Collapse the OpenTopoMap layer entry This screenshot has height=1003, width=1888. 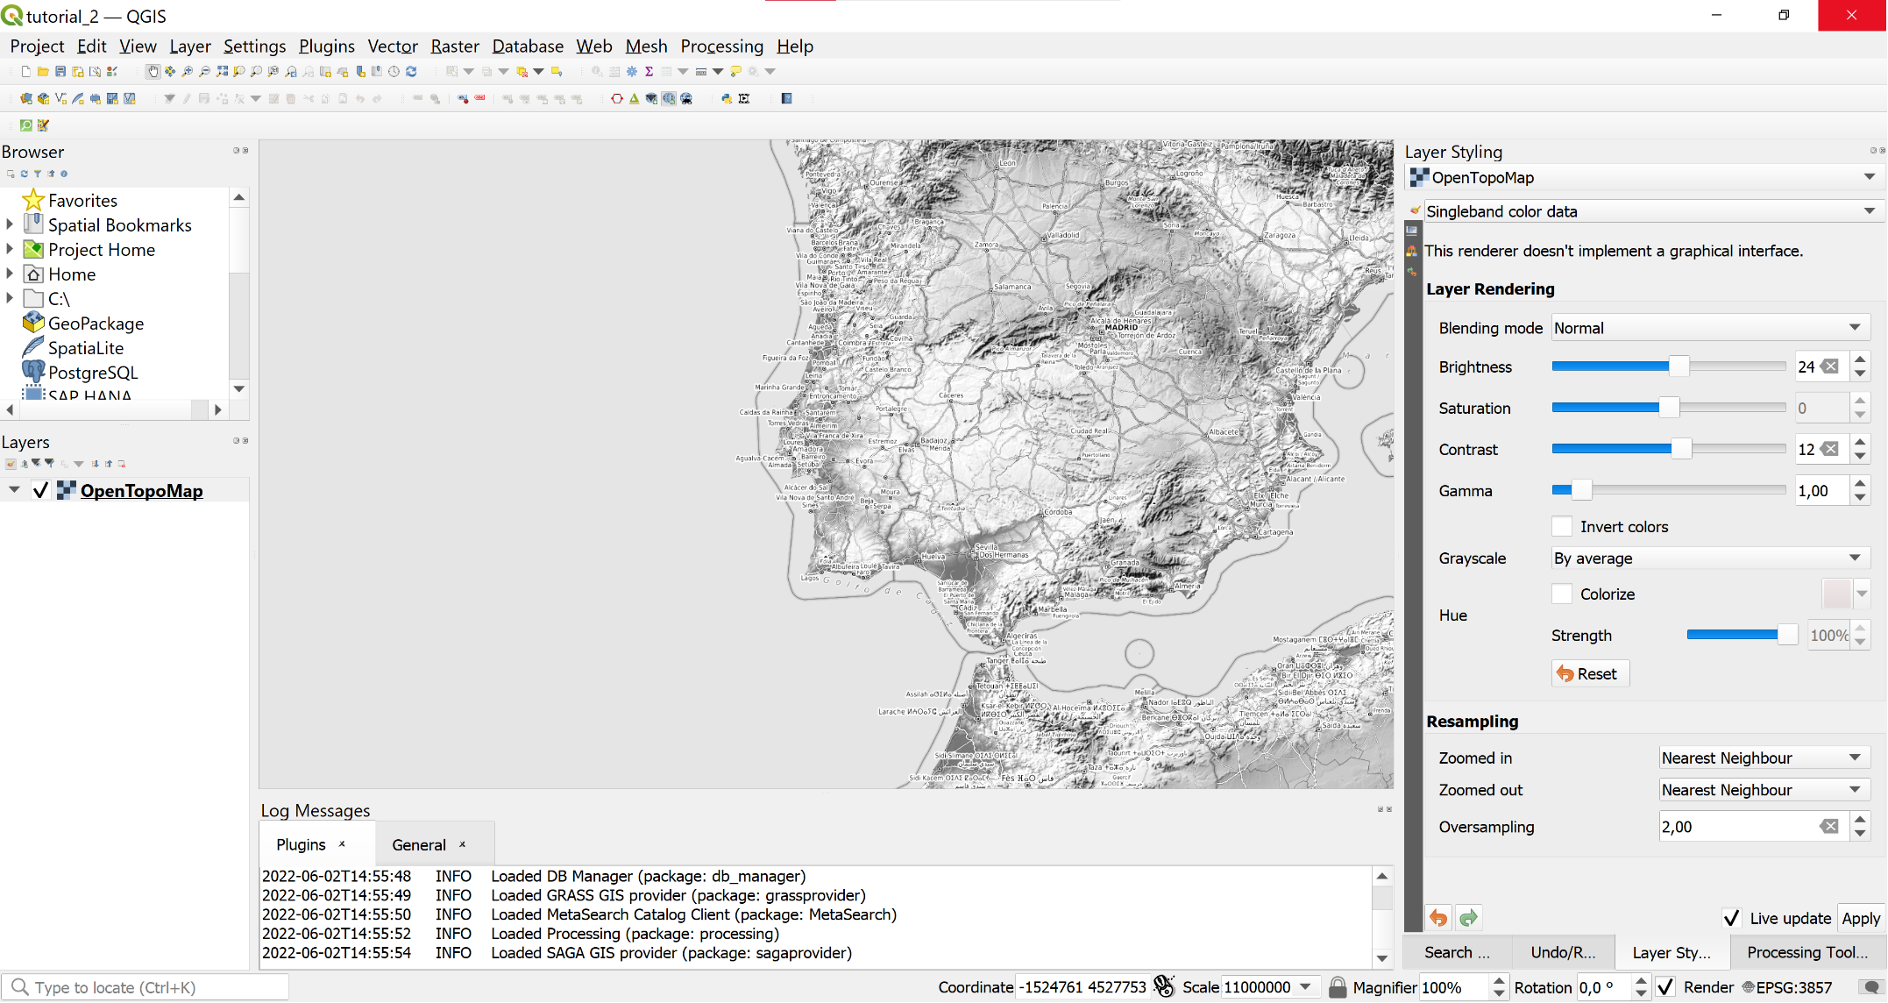14,490
